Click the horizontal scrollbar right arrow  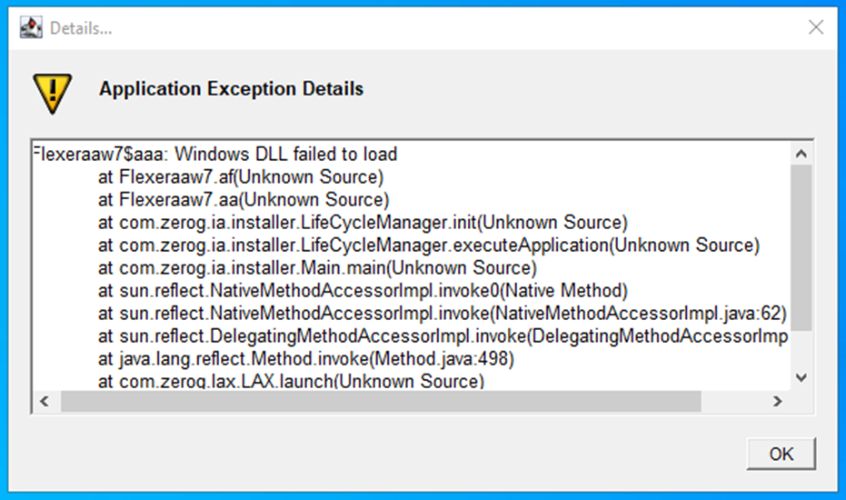click(777, 401)
